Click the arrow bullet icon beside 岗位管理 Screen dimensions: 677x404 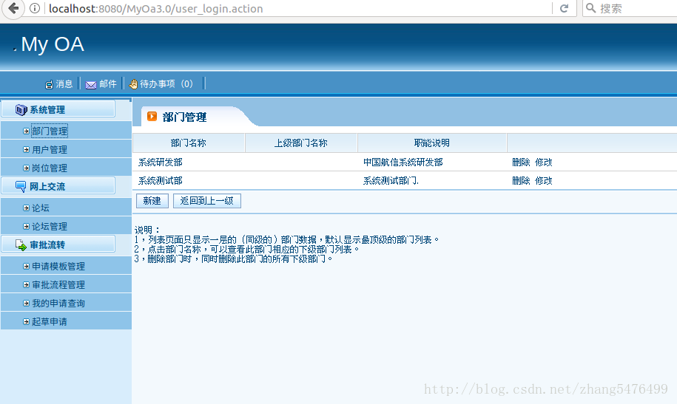tap(26, 168)
